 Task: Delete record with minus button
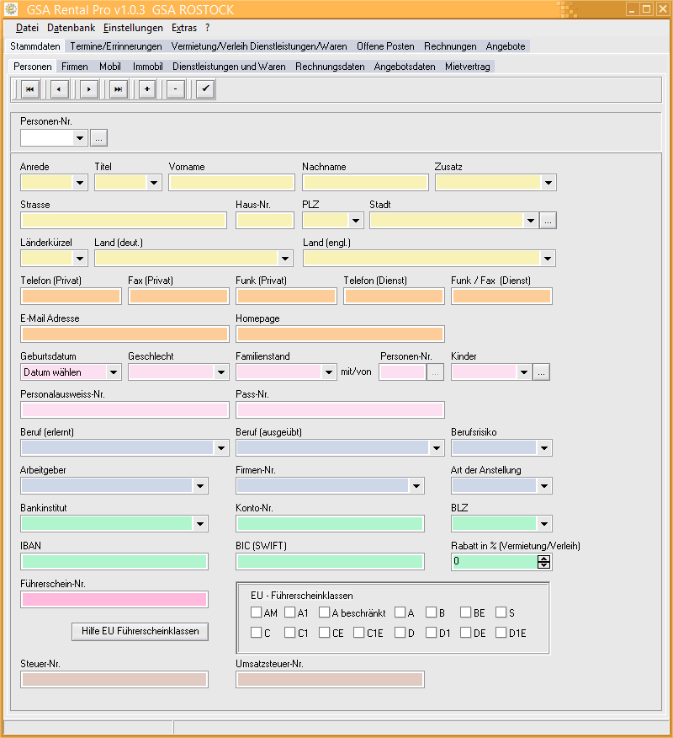click(x=175, y=89)
